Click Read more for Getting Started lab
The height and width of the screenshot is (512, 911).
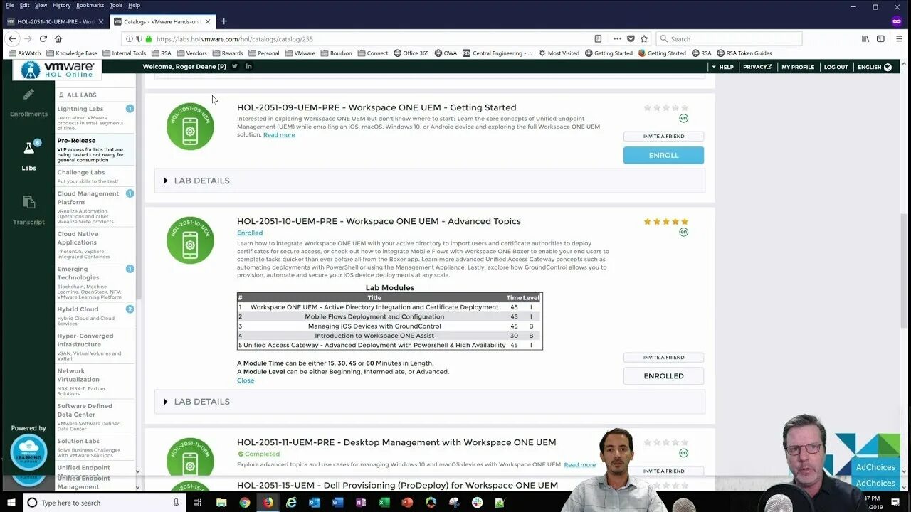[279, 134]
